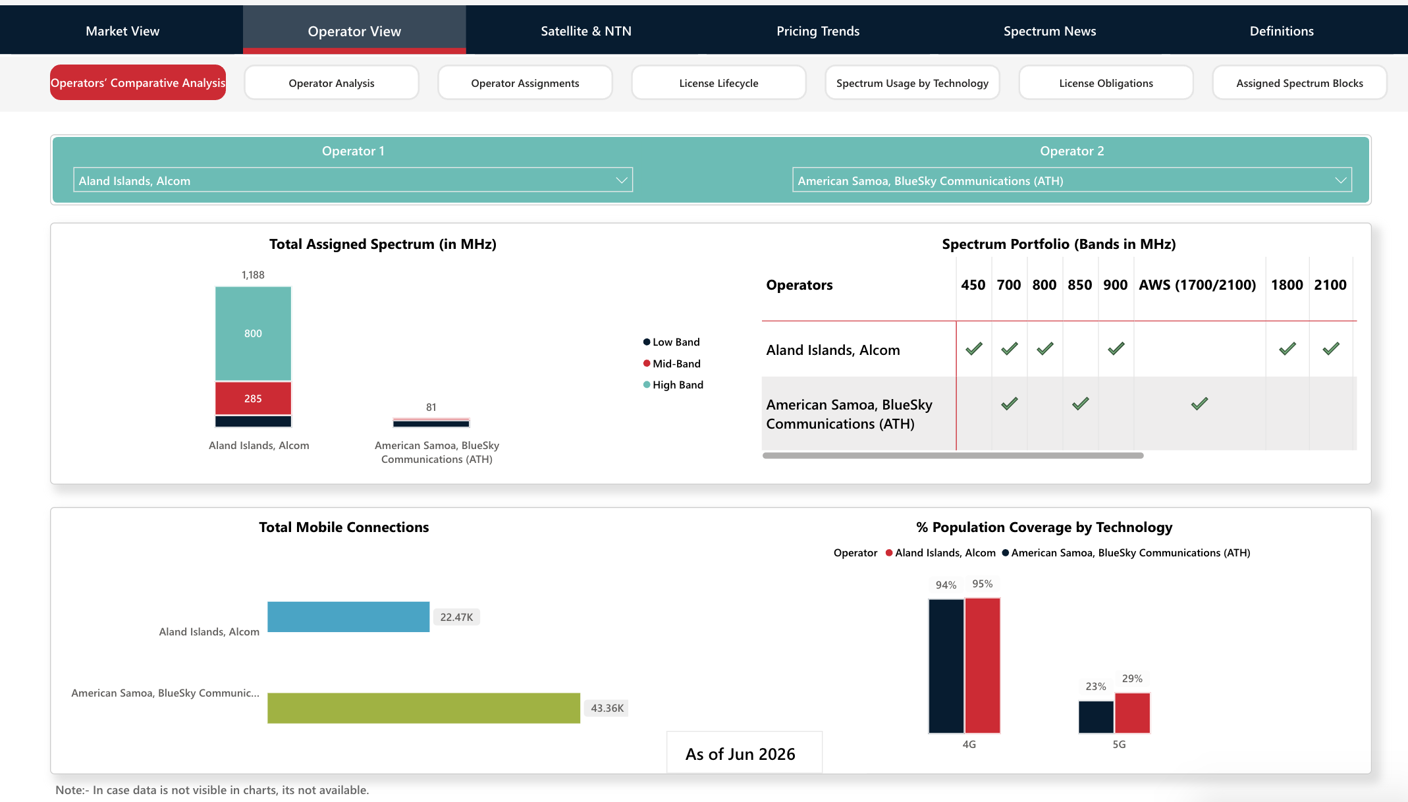Click the 2100 band column header

[x=1330, y=285]
